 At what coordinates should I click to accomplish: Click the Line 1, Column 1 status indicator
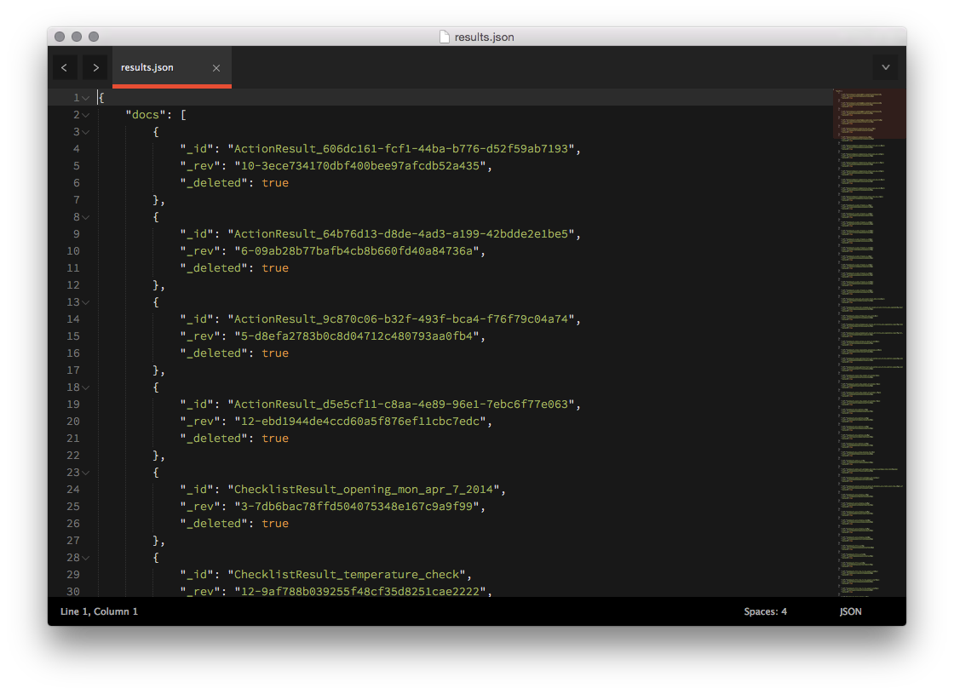click(99, 611)
